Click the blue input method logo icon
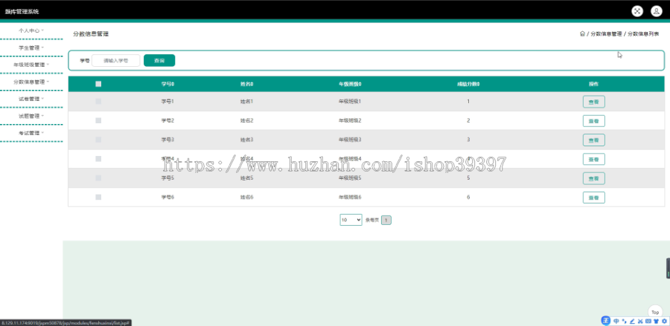 [605, 321]
